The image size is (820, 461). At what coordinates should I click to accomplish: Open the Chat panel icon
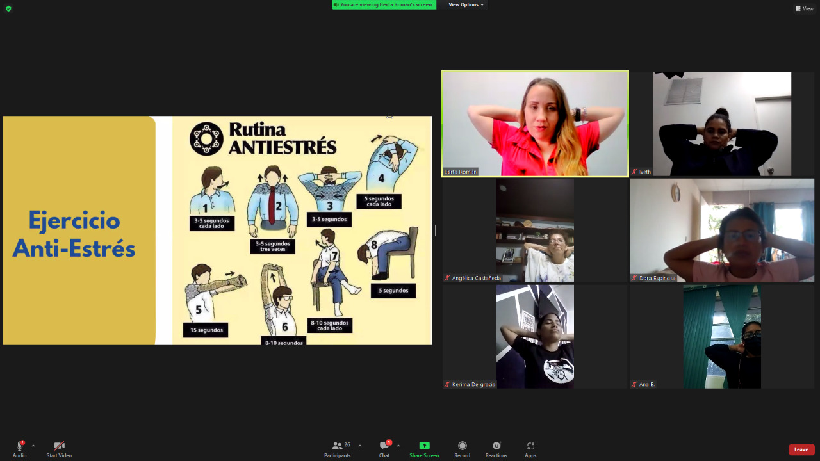coord(384,446)
